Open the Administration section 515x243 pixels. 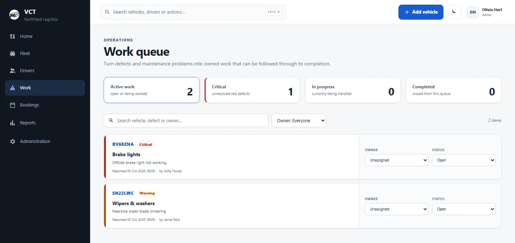point(45,142)
